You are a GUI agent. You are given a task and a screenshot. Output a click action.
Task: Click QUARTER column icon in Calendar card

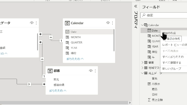(x=67, y=43)
